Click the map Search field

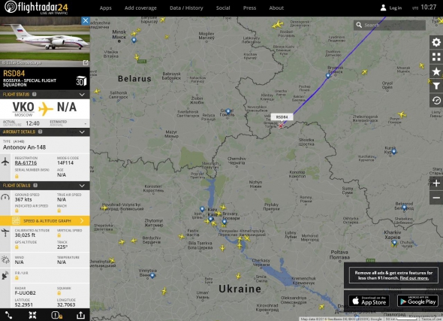click(390, 25)
